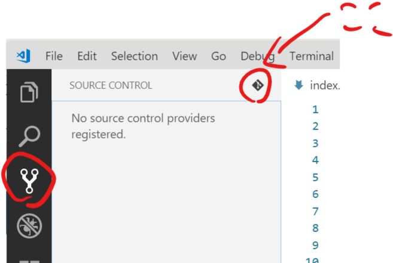Open the Edit menu

pos(87,56)
